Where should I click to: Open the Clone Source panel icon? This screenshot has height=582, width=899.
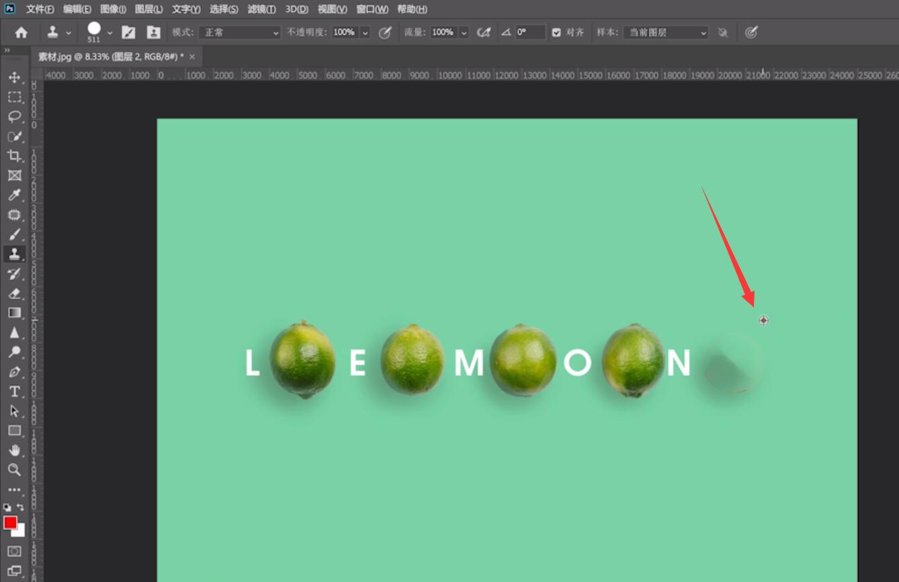pyautogui.click(x=154, y=32)
